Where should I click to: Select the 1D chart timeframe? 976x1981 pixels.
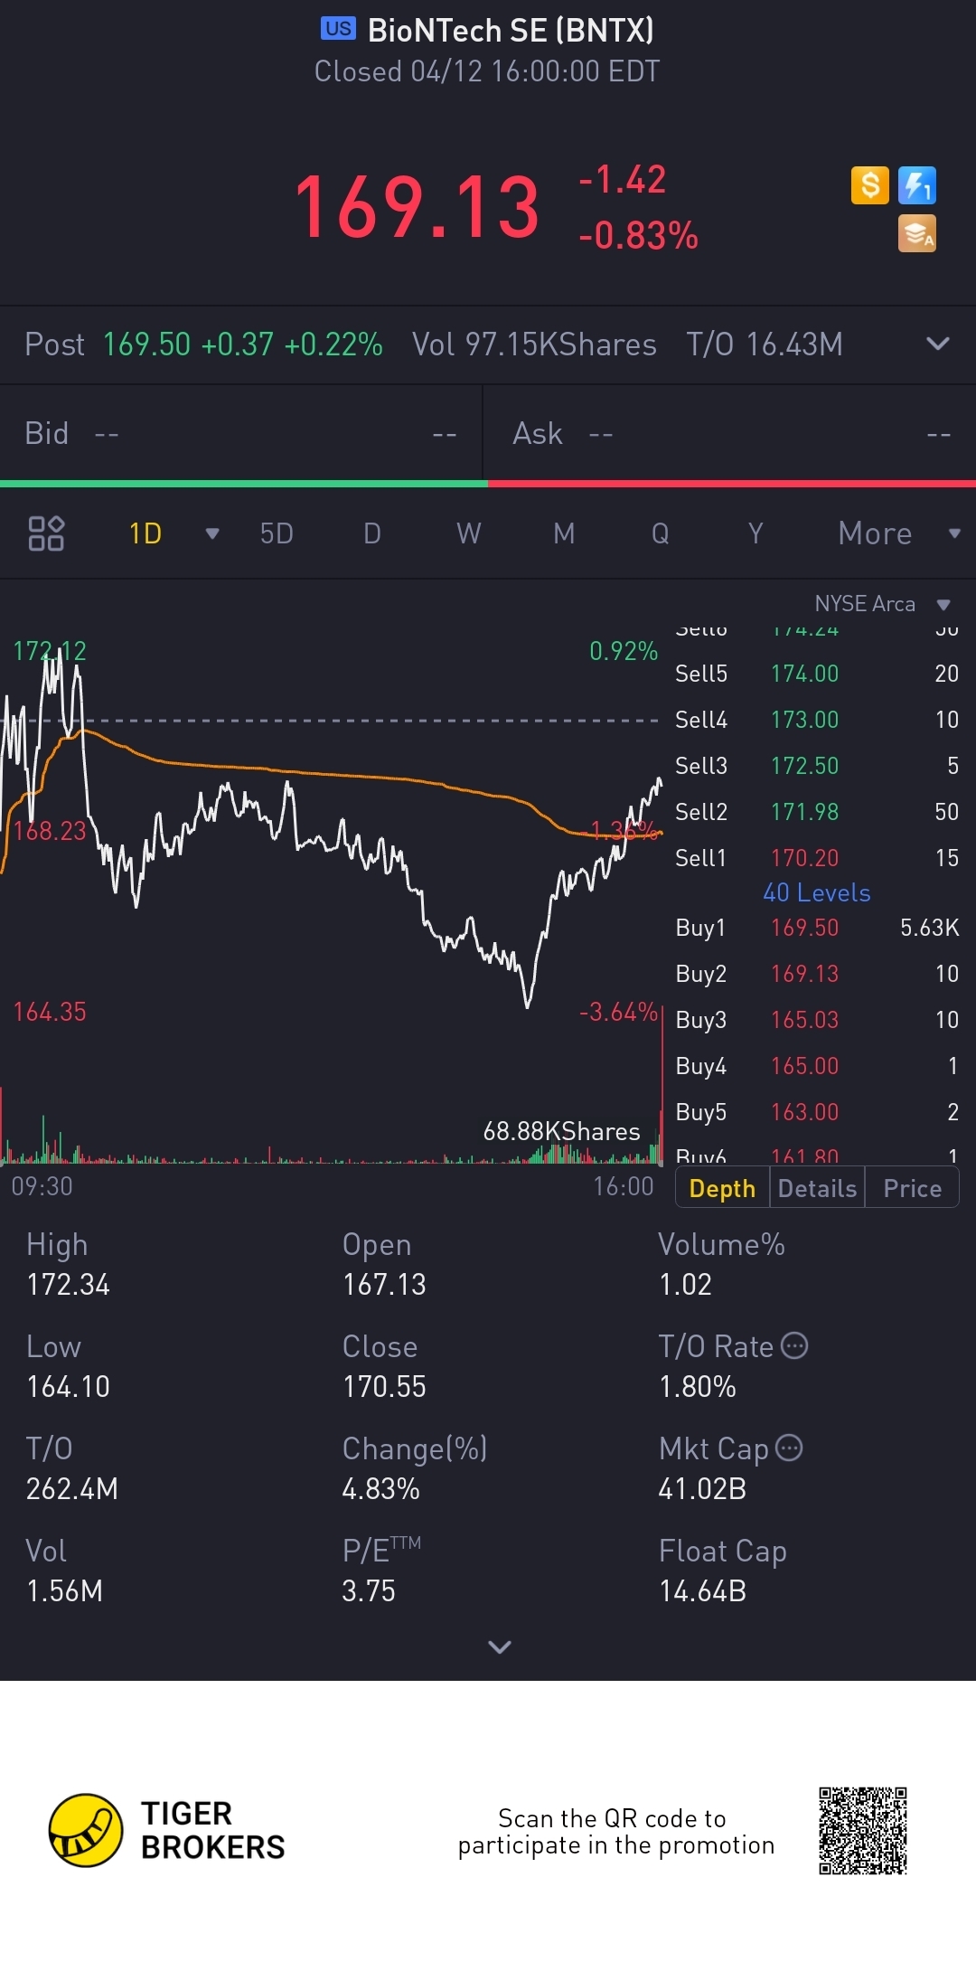click(145, 533)
